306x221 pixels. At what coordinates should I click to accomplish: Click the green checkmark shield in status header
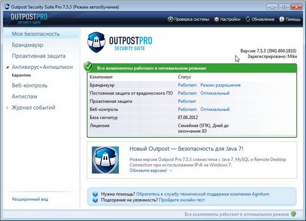pos(88,67)
